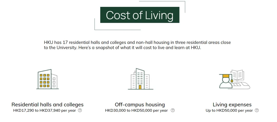Click the small grey annex of residential icon
The height and width of the screenshot is (122, 277).
point(54,81)
